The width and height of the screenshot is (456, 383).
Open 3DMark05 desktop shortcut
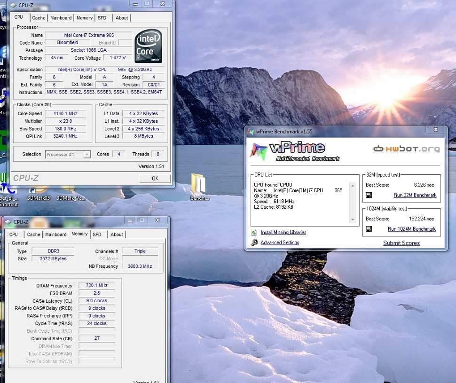(x=39, y=194)
